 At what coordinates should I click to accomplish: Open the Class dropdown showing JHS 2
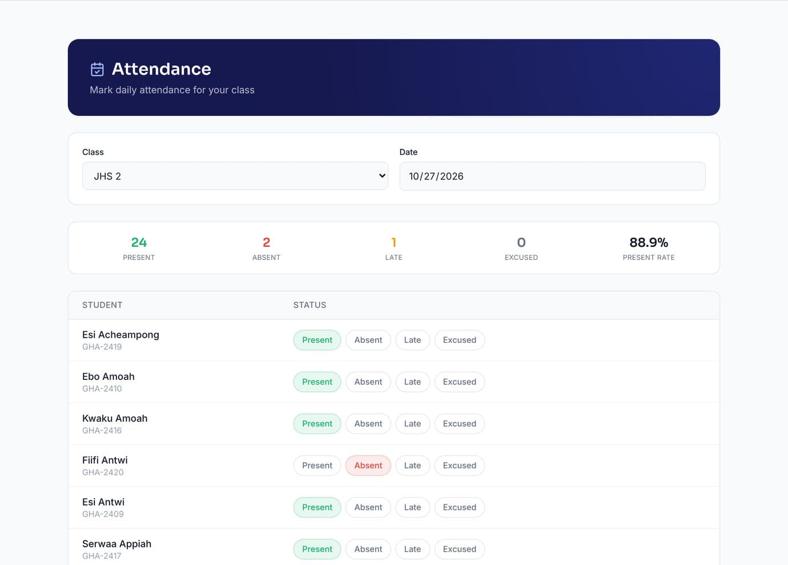[235, 176]
